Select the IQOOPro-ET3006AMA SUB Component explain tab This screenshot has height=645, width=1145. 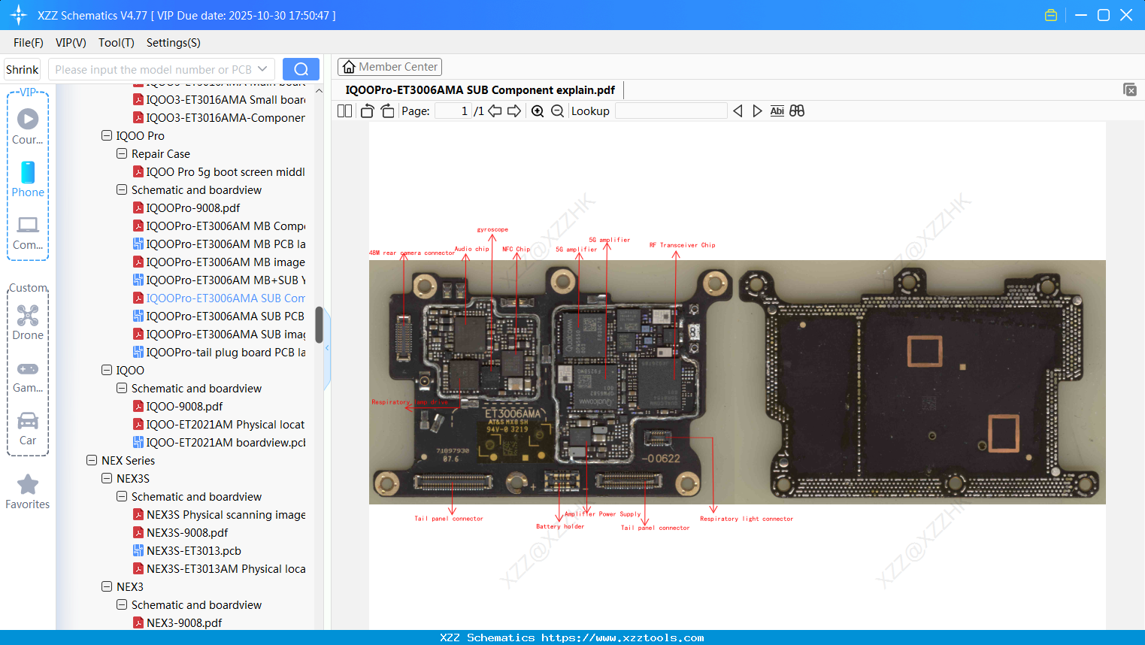pos(480,90)
